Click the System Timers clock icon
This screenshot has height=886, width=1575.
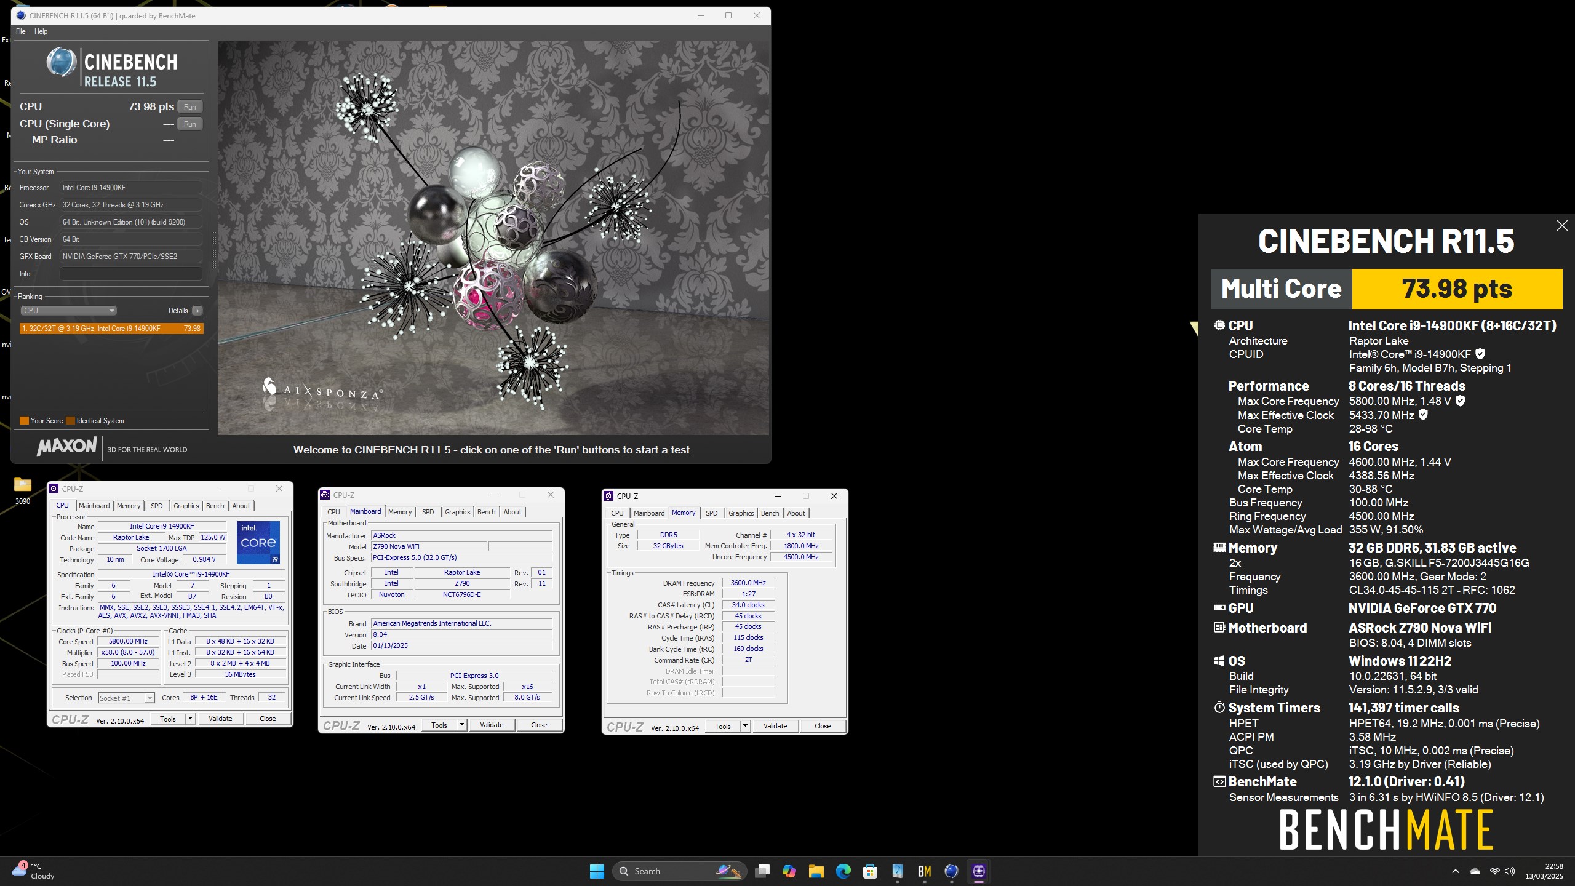pyautogui.click(x=1219, y=708)
